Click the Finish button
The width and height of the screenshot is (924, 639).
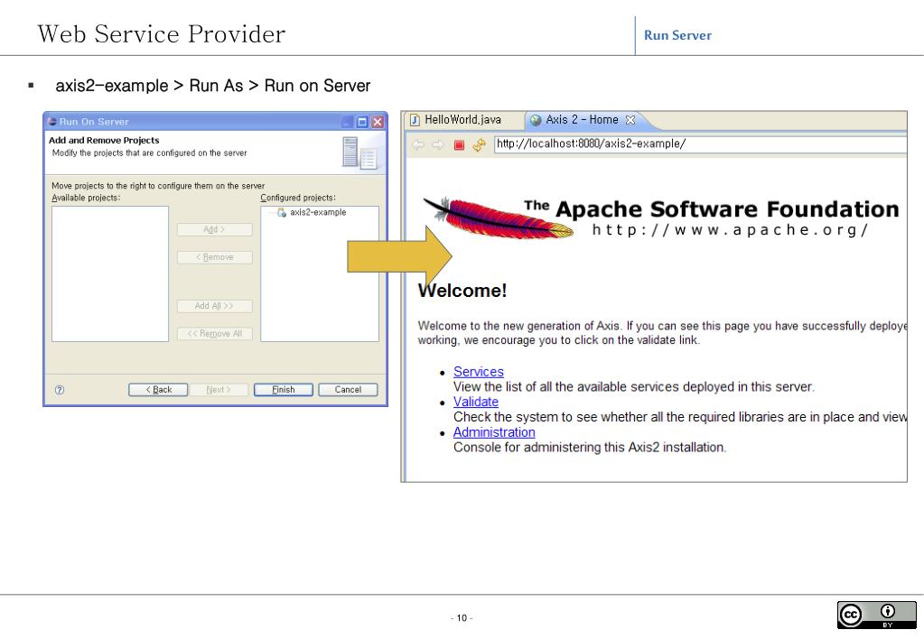tap(284, 390)
